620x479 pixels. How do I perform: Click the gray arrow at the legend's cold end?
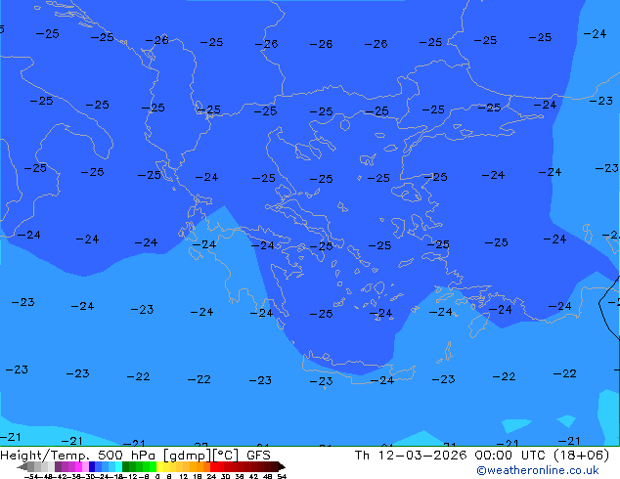tap(22, 466)
